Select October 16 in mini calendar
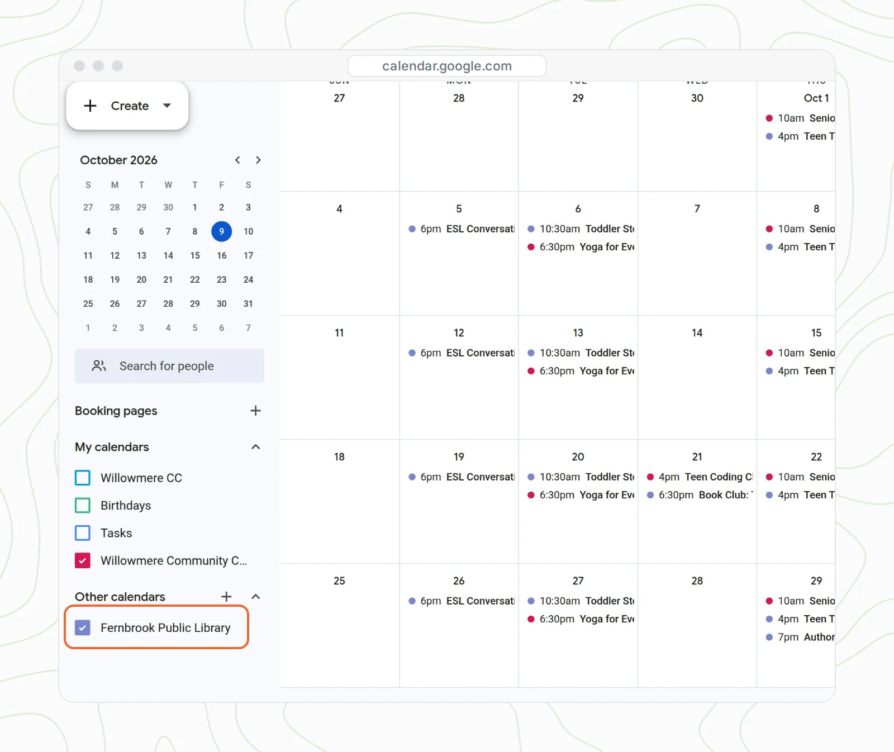Viewport: 894px width, 752px height. coord(222,255)
